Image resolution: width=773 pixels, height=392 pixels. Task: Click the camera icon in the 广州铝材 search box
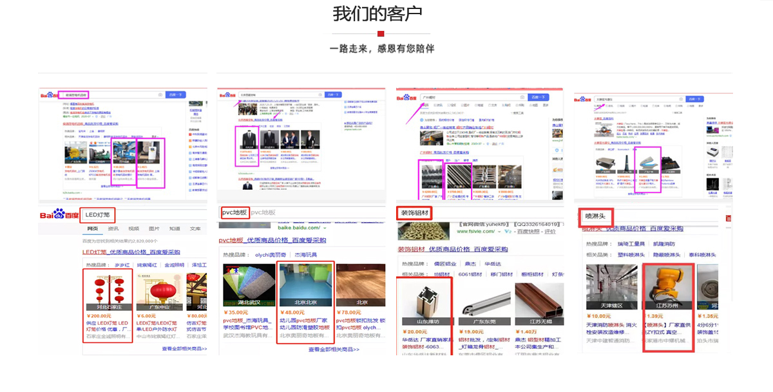click(x=523, y=97)
